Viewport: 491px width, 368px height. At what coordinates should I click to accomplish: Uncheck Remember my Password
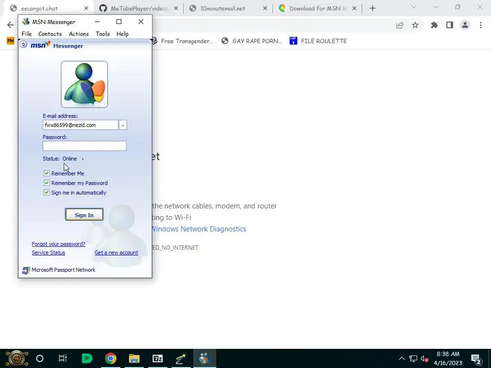point(47,183)
